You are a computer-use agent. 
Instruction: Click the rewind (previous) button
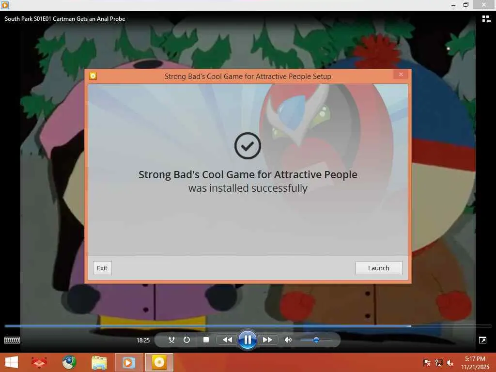[227, 340]
